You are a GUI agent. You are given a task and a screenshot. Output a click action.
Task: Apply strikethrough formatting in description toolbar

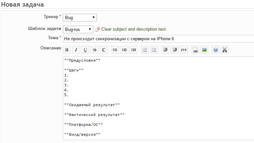pyautogui.click(x=95, y=50)
